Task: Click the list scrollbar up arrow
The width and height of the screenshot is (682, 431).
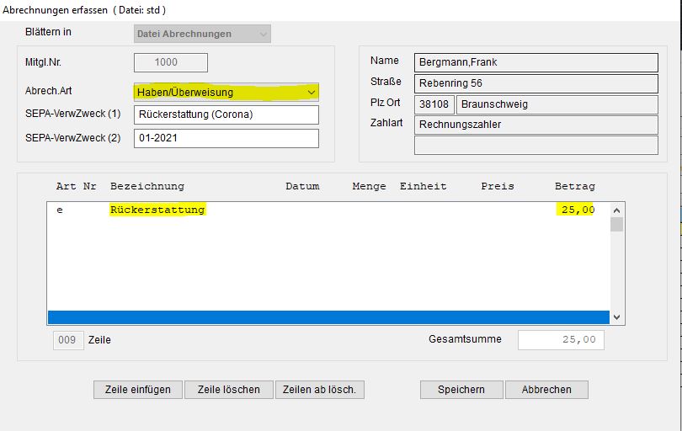Action: coord(617,210)
